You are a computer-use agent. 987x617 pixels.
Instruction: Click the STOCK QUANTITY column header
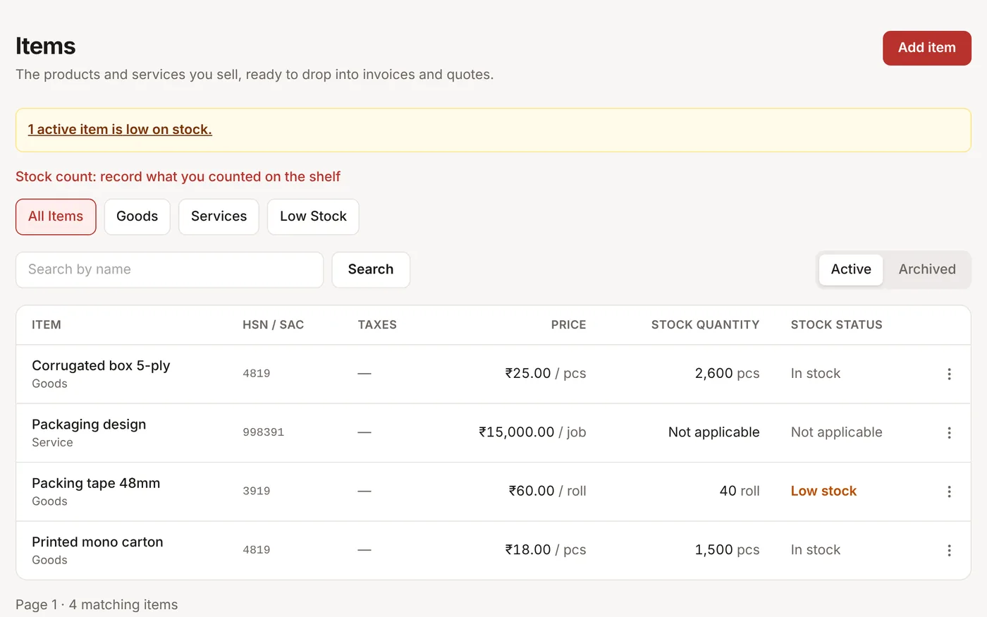[x=705, y=325]
